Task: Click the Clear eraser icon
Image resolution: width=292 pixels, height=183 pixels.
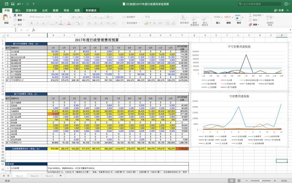Action: (x=250, y=24)
